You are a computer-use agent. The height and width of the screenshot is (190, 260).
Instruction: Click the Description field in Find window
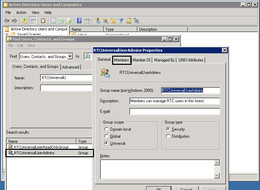tap(66, 88)
